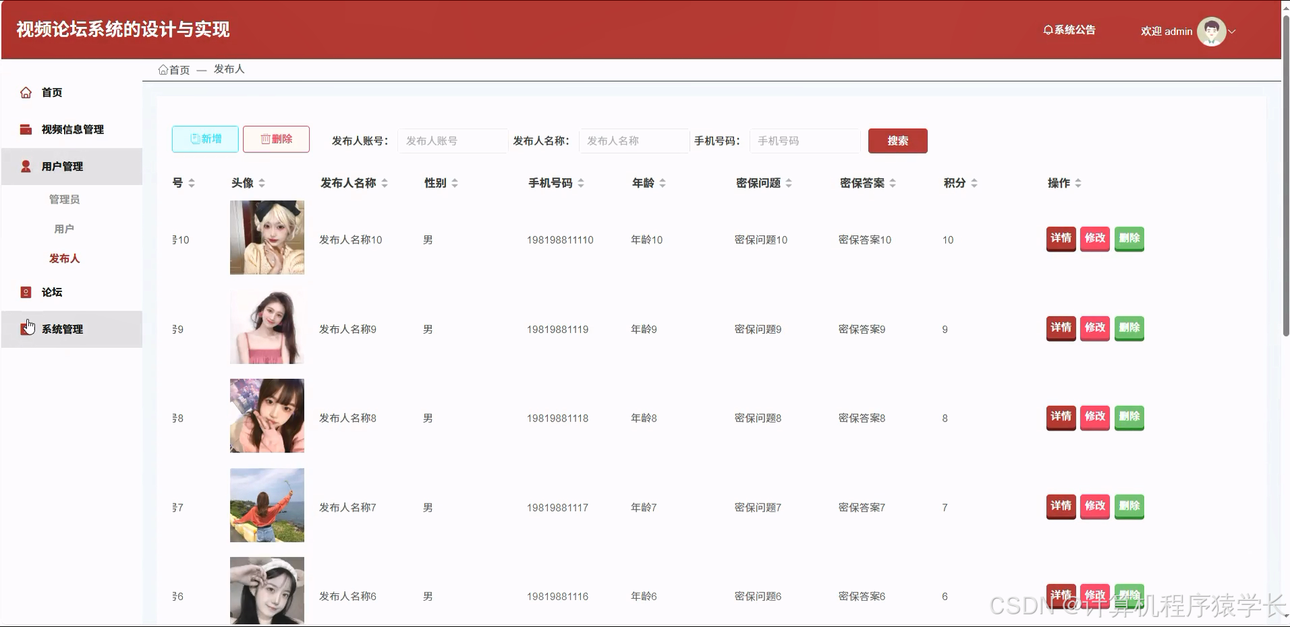Select the 用户管理 user icon in sidebar

click(26, 166)
